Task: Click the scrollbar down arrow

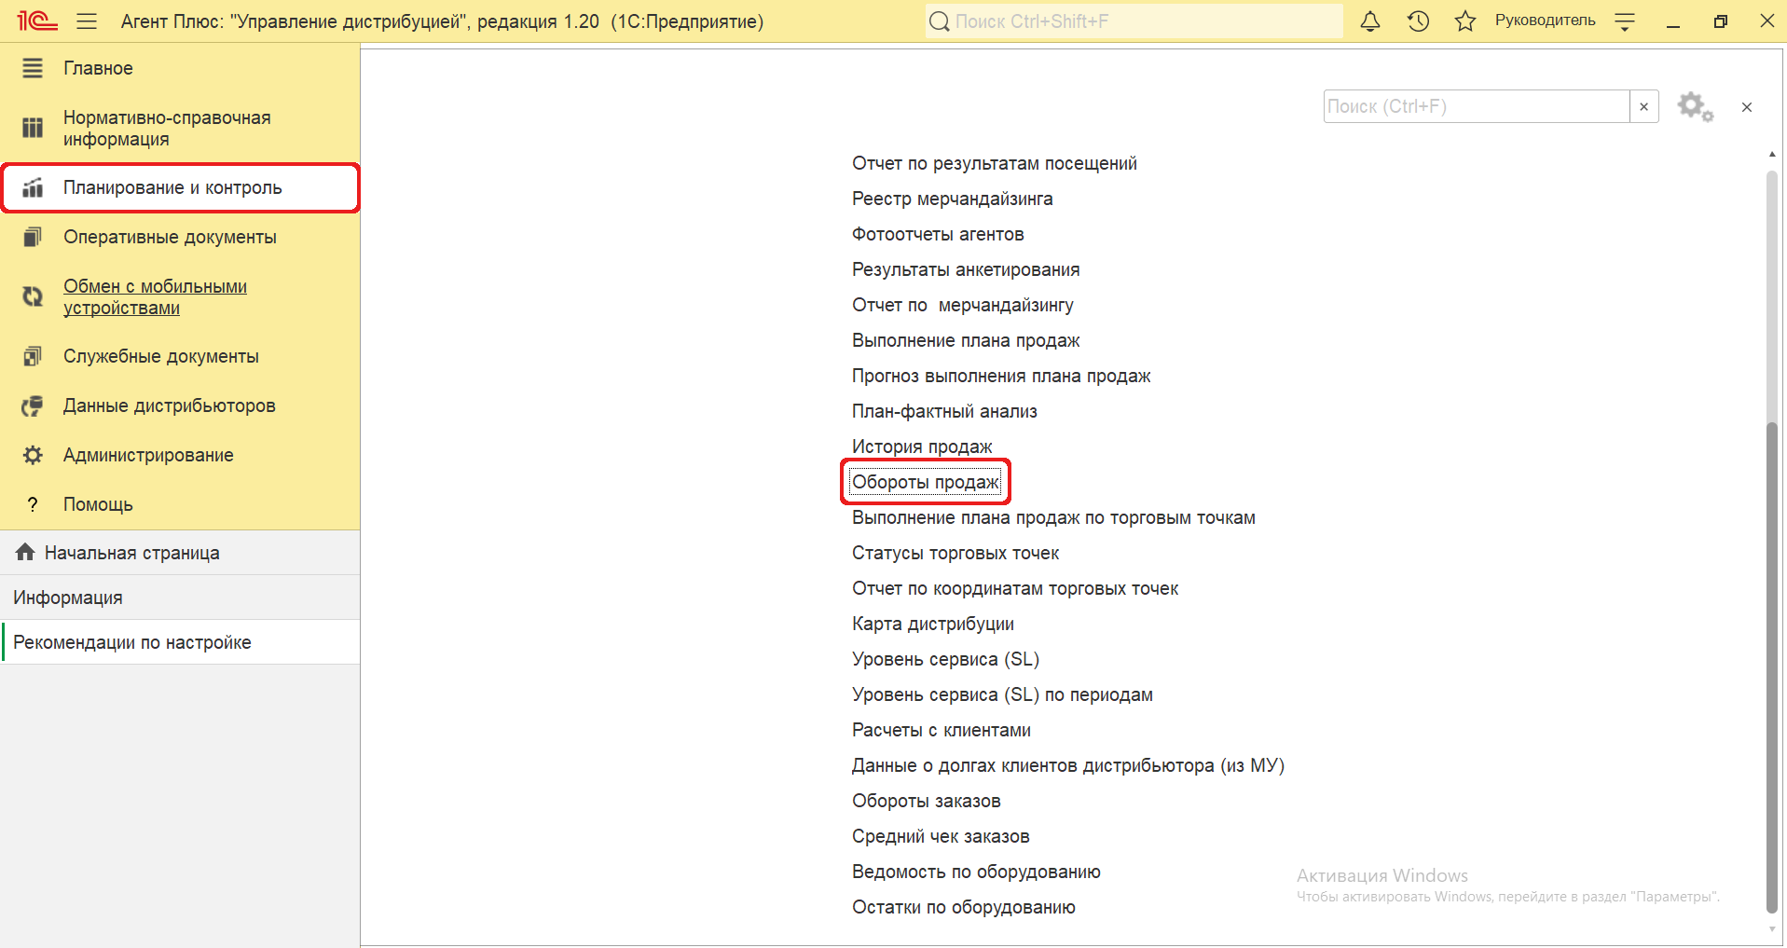Action: click(1772, 929)
